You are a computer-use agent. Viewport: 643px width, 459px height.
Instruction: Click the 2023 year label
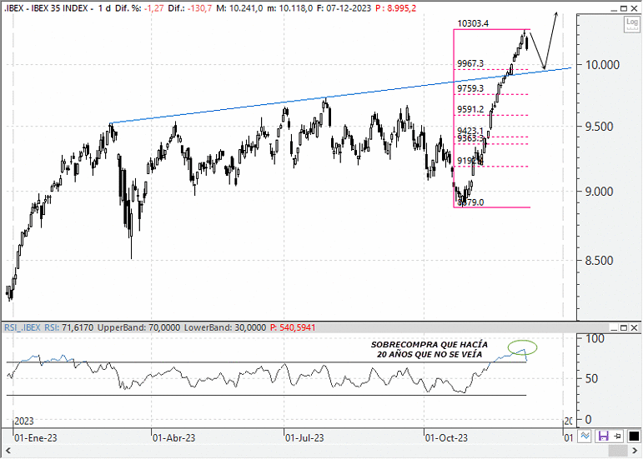pyautogui.click(x=24, y=421)
